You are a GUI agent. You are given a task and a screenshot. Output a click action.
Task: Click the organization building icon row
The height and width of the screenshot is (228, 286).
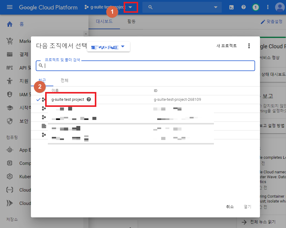(44, 126)
